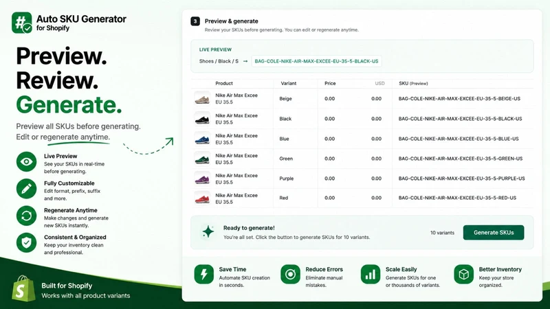
Task: Select the Beige variant cell
Action: click(x=285, y=99)
